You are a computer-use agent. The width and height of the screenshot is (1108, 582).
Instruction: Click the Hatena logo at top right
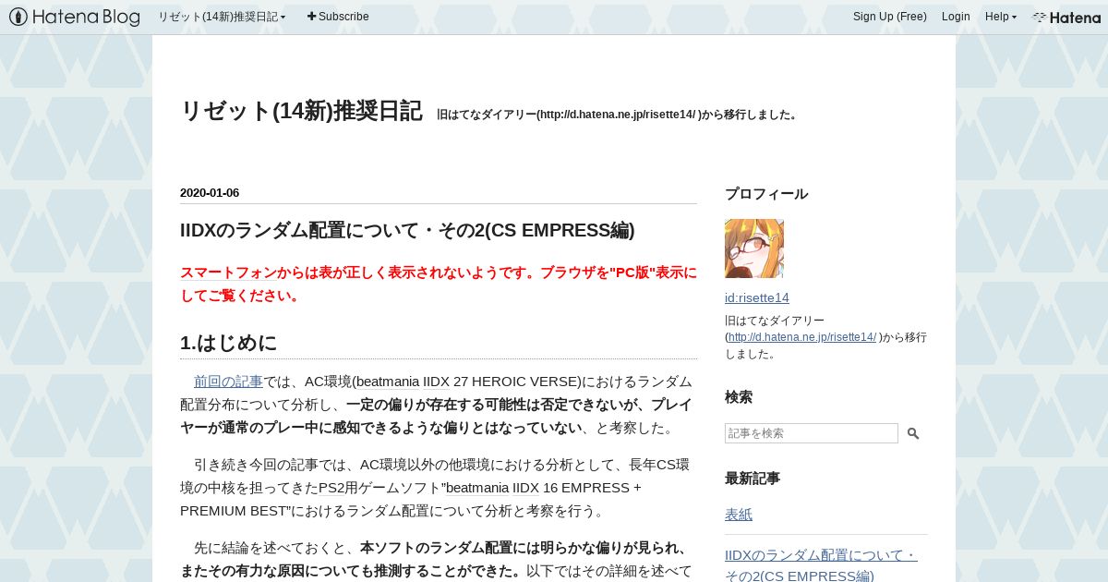tap(1066, 17)
